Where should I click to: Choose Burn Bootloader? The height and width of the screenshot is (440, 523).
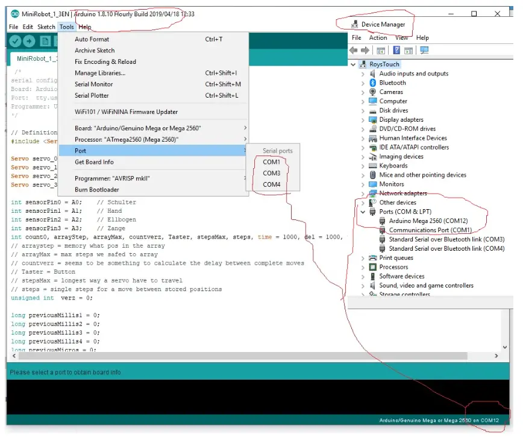[x=154, y=190]
